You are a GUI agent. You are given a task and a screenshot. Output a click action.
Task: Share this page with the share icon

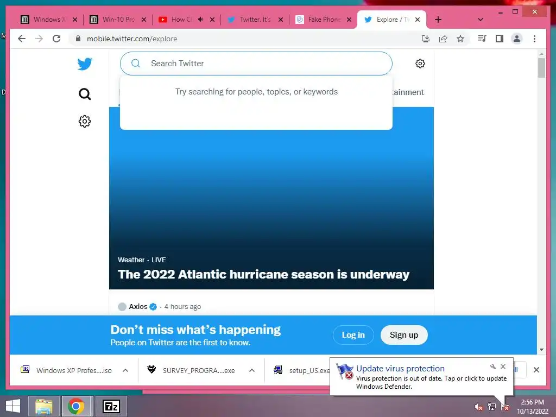(x=443, y=39)
